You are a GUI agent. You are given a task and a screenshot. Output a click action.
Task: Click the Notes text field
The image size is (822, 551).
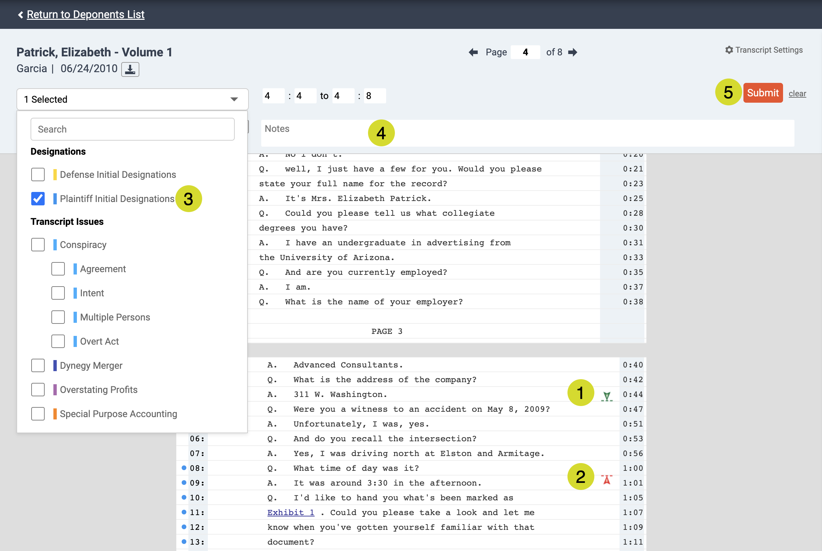528,133
